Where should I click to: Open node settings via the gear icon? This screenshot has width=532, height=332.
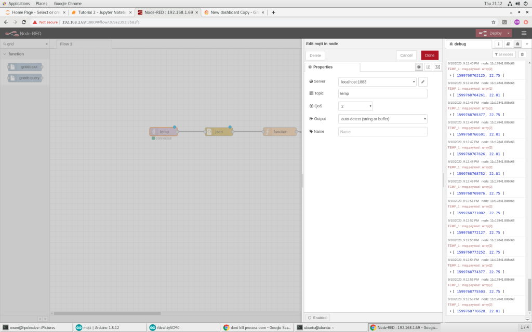(x=419, y=67)
